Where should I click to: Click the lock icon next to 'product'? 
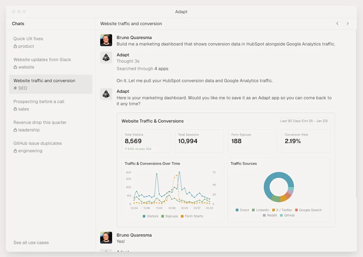15,46
